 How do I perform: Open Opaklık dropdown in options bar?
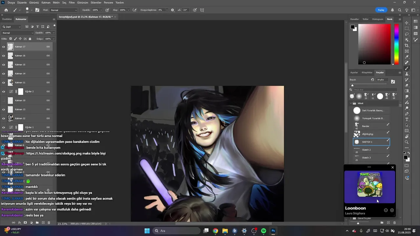click(101, 10)
